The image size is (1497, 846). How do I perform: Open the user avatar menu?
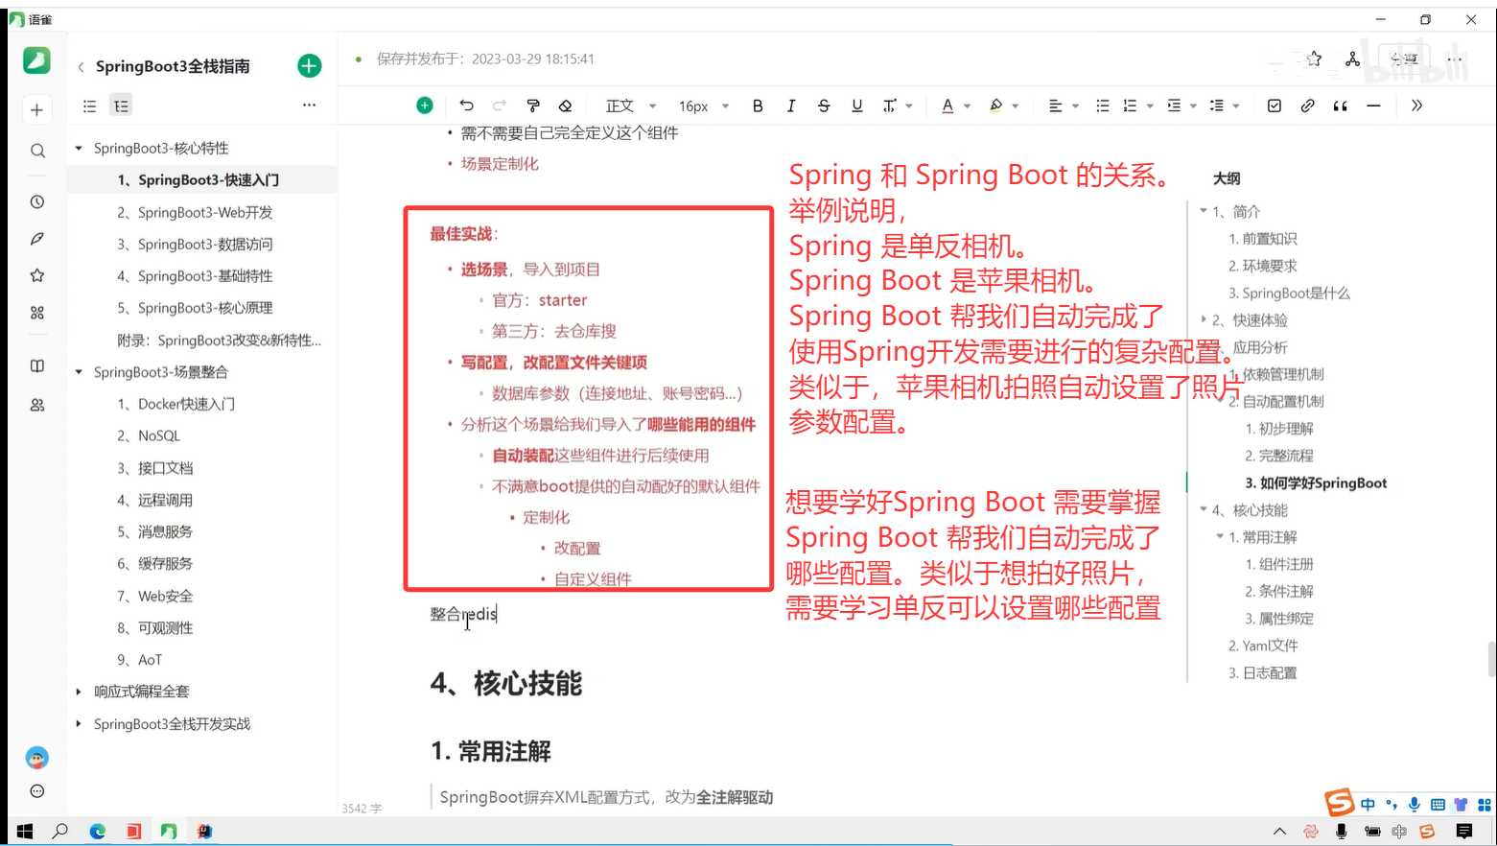tap(37, 758)
